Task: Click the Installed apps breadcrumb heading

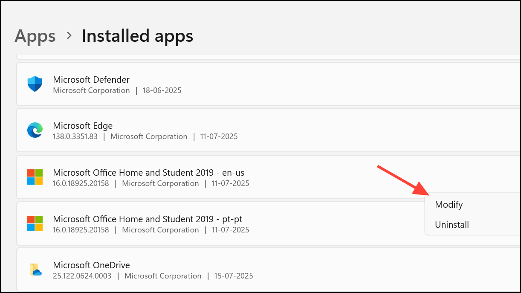Action: (137, 36)
